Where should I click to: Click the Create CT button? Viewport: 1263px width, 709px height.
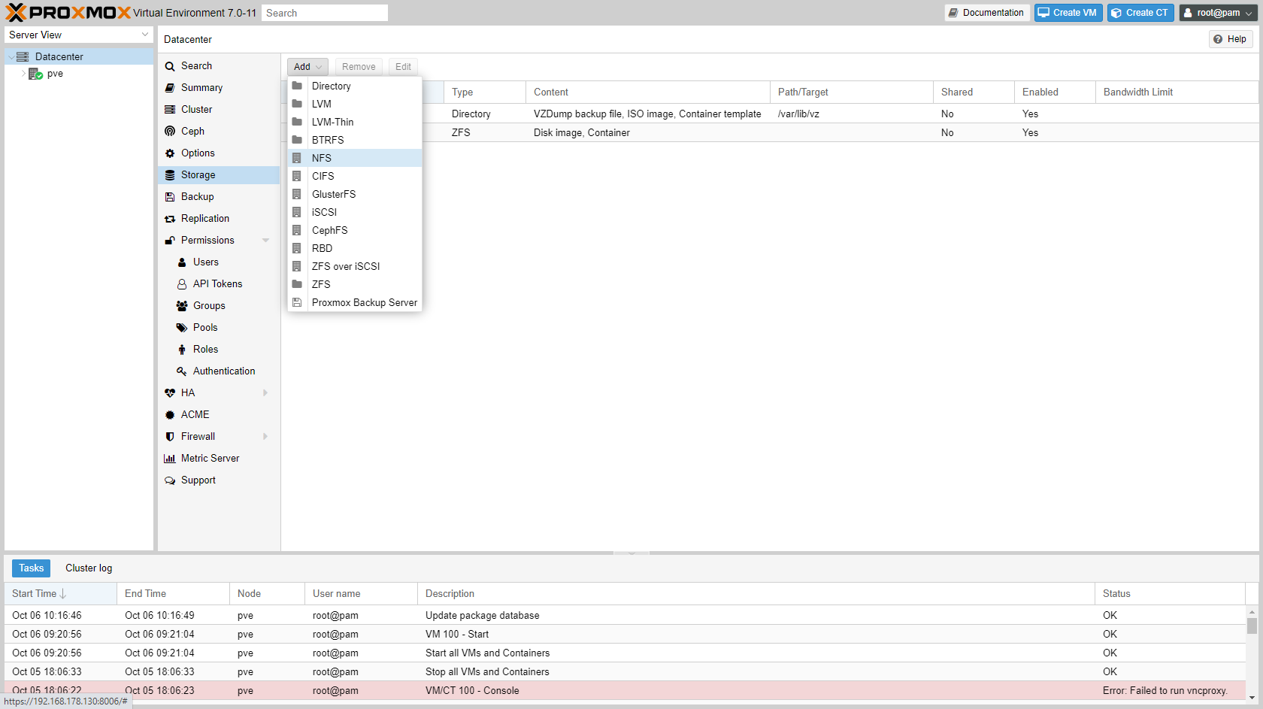point(1140,13)
